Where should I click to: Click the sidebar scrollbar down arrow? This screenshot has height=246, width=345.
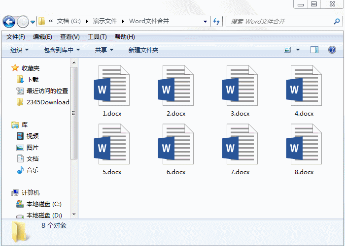(x=74, y=215)
